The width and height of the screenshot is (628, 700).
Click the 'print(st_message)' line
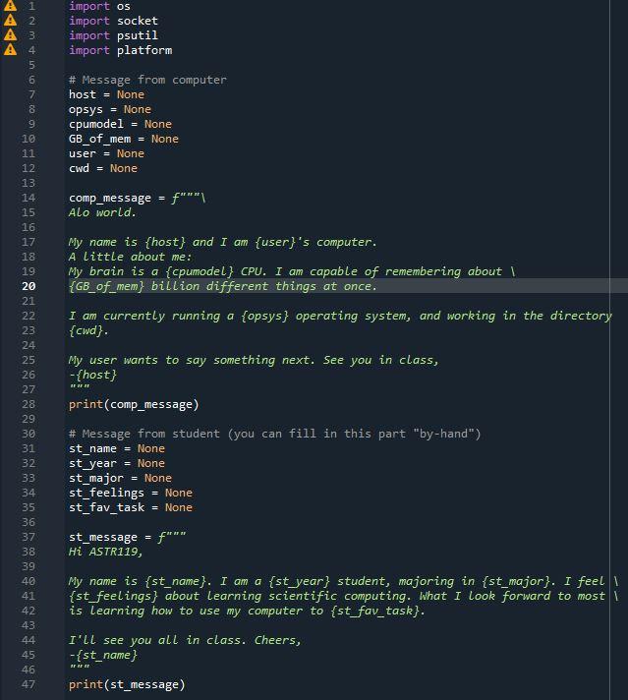click(x=127, y=684)
